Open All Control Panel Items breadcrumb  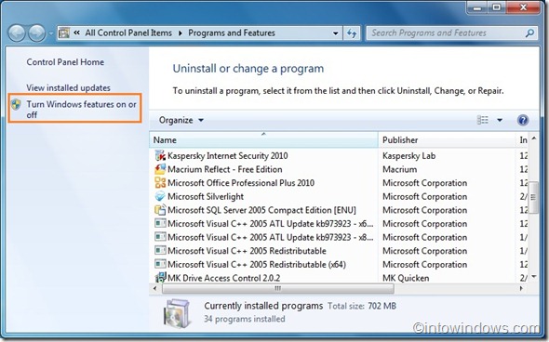click(x=128, y=33)
